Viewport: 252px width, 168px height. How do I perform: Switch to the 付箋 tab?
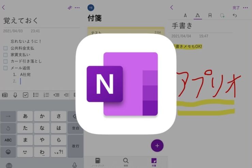154,162
